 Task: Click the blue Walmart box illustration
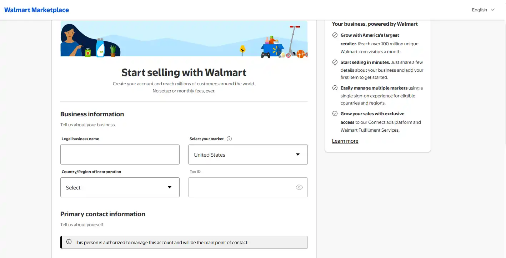(272, 49)
